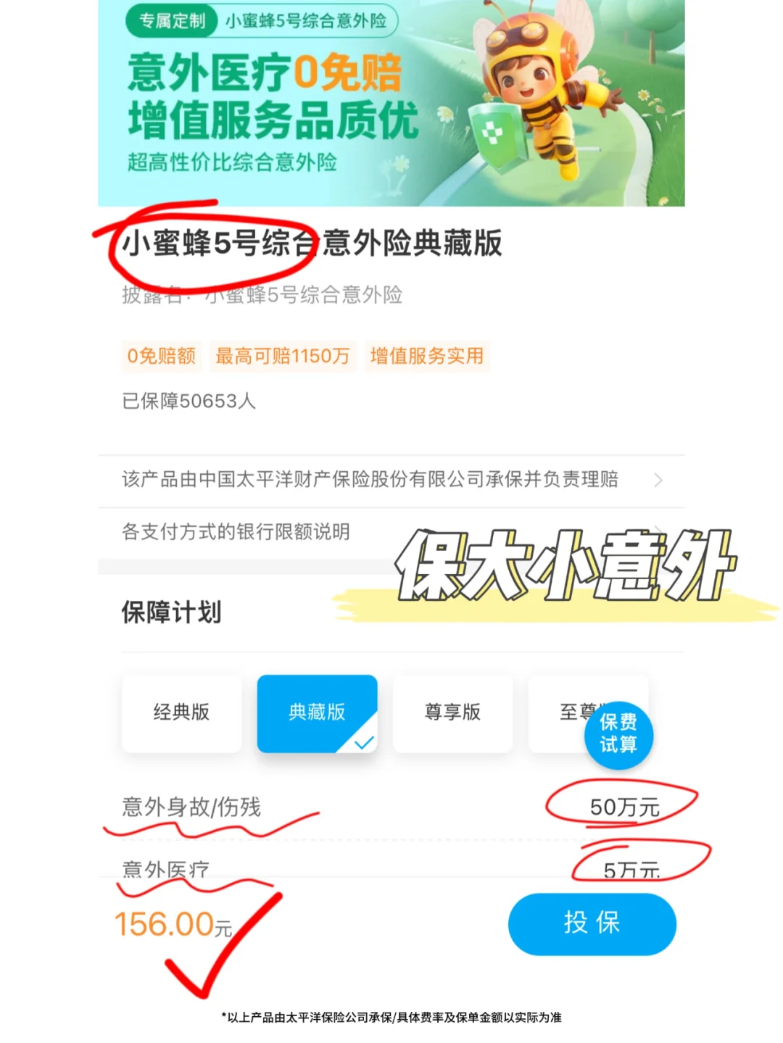
Task: Open the 中国太平洋财产保险 underwriting row
Action: point(391,480)
